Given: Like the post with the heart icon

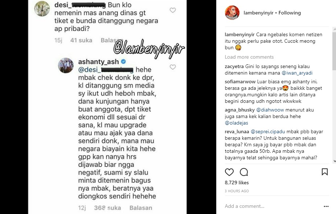Looking at the screenshot, I should click(x=229, y=172).
